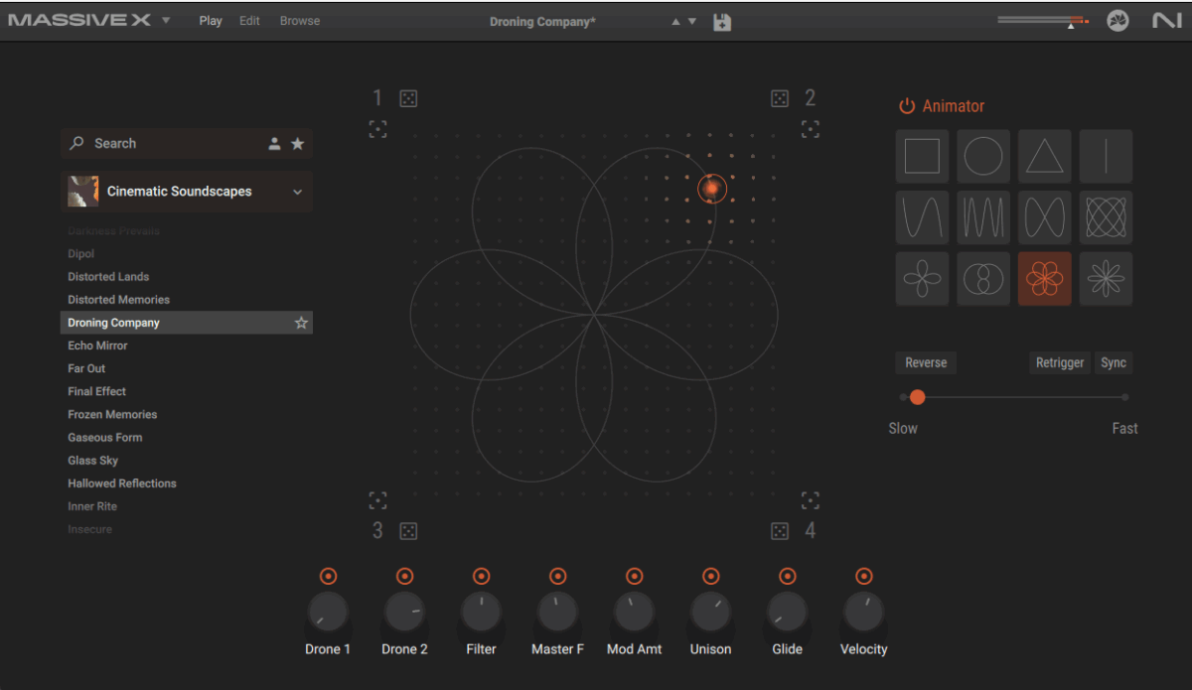
Task: Go to next preset with down arrow
Action: tap(692, 22)
